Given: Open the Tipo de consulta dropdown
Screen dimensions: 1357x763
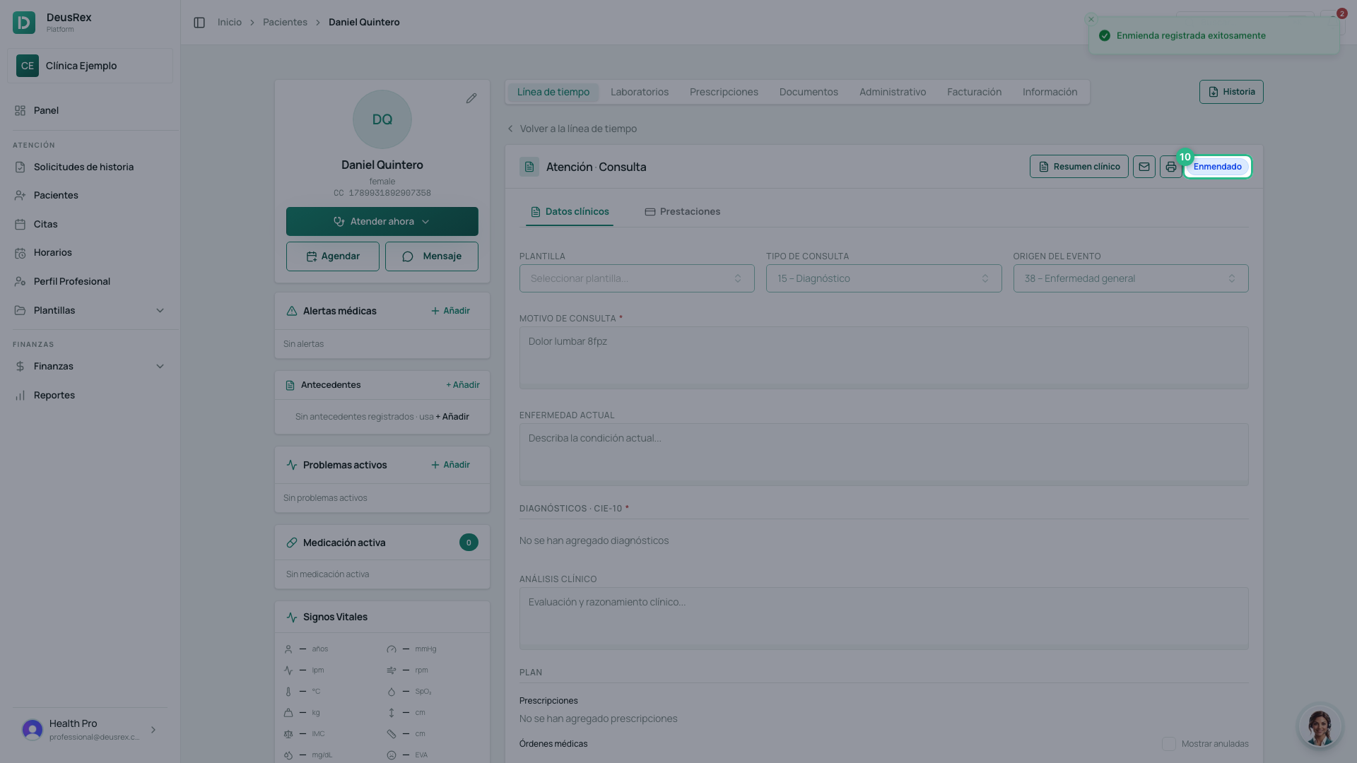Looking at the screenshot, I should click(x=883, y=278).
